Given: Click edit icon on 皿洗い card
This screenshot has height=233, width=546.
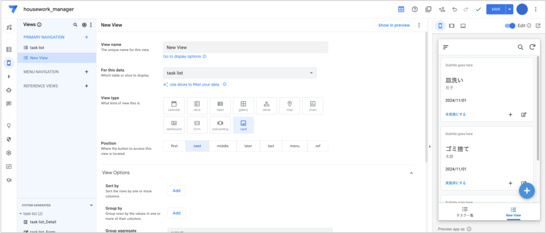Looking at the screenshot, I should pos(524,115).
